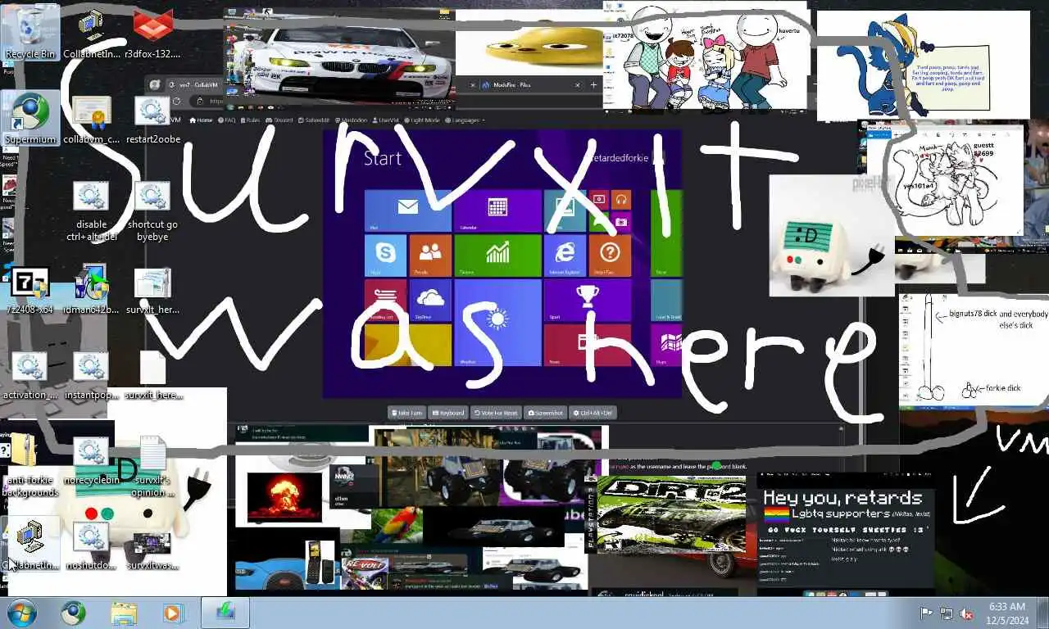
Task: Open the Recycle Bin desktop icon
Action: (30, 34)
